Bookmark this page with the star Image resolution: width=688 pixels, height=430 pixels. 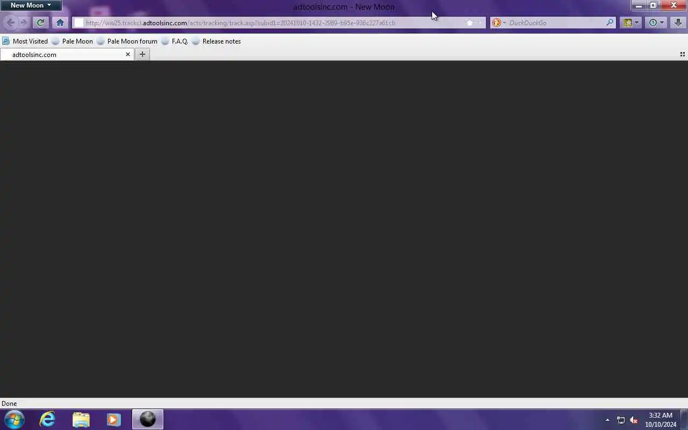[x=469, y=23]
